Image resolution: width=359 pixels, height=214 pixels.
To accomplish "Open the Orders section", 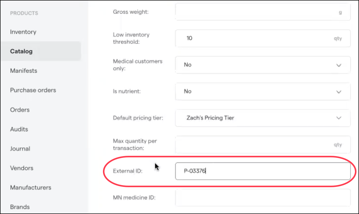I will 20,110.
